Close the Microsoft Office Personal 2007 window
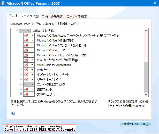The width and height of the screenshot is (159, 134). coord(155,3)
